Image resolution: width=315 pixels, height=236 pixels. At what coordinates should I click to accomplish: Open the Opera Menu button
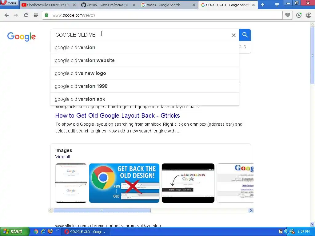(x=9, y=3)
